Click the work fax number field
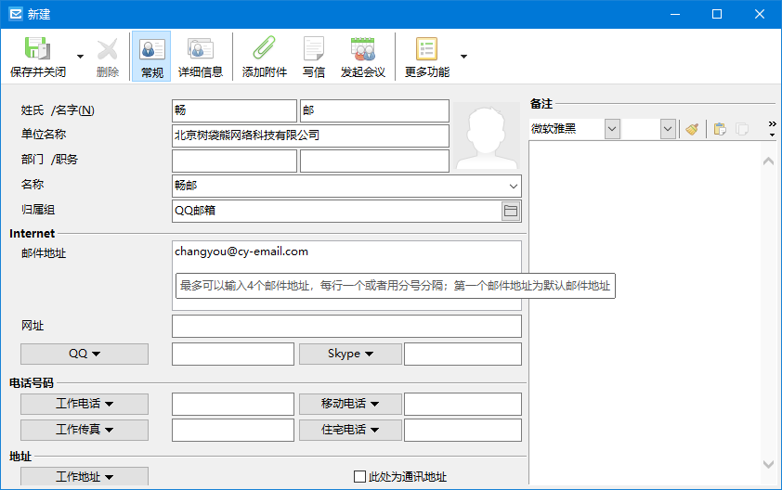The height and width of the screenshot is (490, 782). click(233, 431)
